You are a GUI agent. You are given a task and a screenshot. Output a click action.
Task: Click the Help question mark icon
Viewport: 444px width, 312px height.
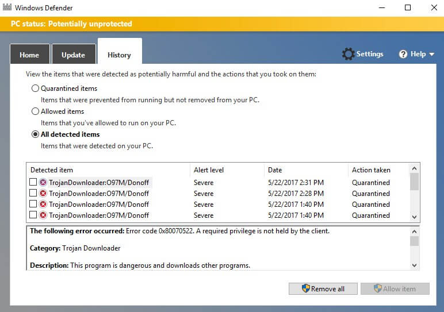point(403,54)
